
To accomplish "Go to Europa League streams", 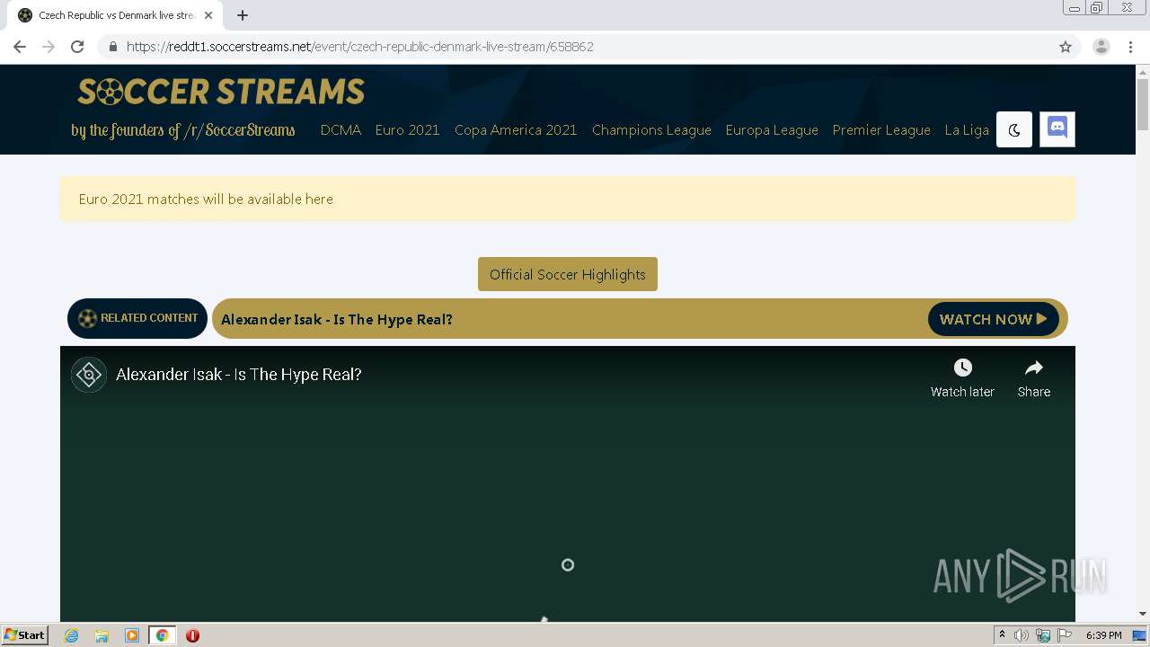I will point(772,129).
